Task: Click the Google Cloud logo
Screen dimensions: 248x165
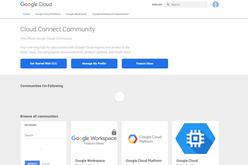Action: [x=36, y=5]
